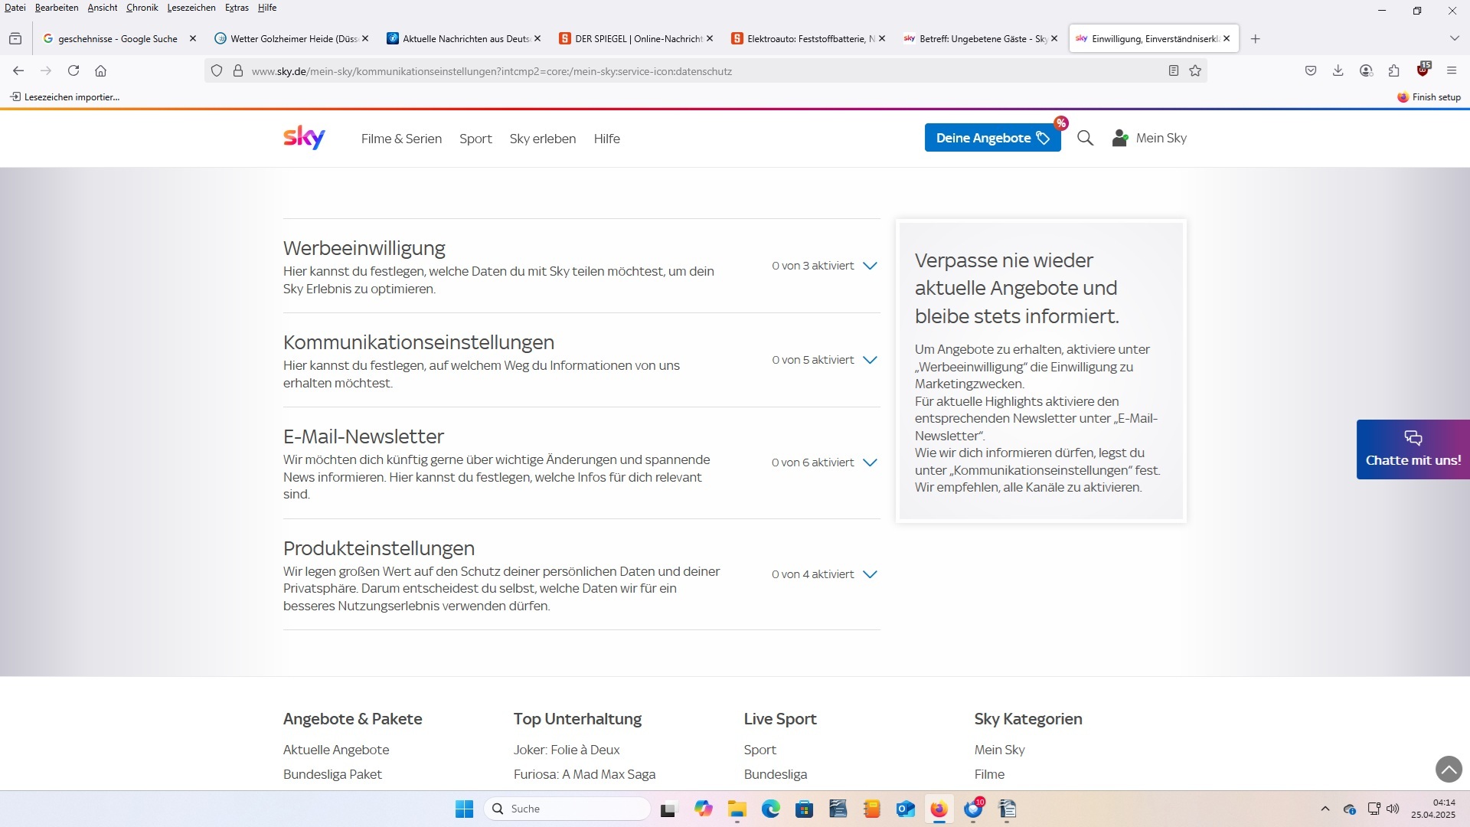Open the Bundesliga Paket footer link

click(332, 774)
